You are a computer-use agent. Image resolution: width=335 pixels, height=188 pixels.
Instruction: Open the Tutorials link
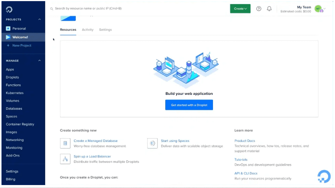pyautogui.click(x=241, y=160)
